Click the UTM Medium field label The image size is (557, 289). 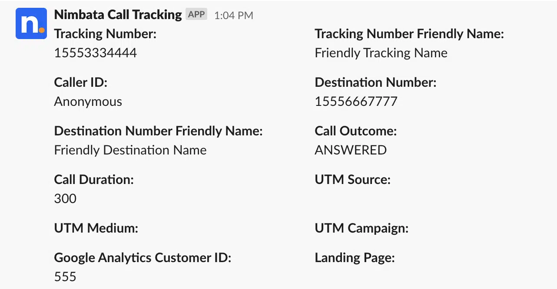point(96,228)
